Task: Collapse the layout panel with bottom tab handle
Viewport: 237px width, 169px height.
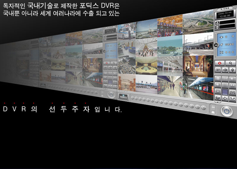Action: (x=217, y=102)
